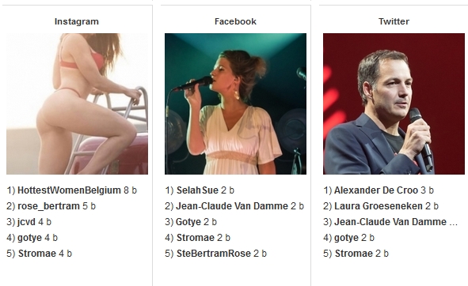This screenshot has width=468, height=286.
Task: Select Gotye in the Facebook list
Action: 188,222
